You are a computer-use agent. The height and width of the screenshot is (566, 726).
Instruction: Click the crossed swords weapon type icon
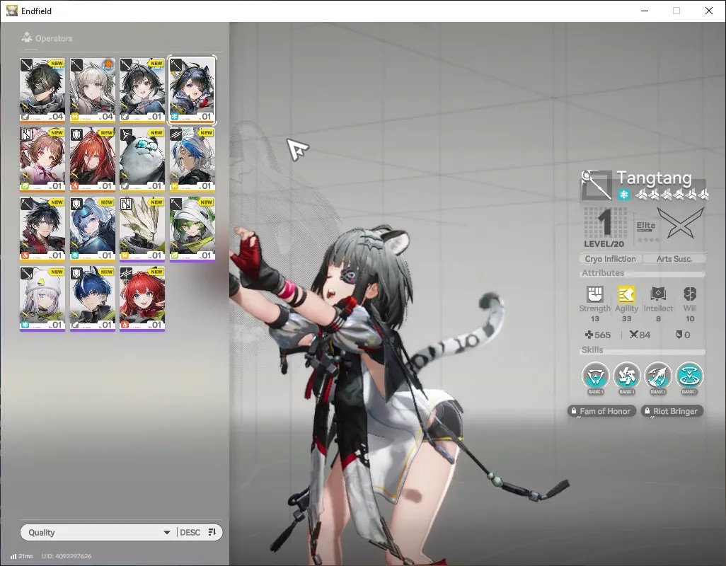681,223
